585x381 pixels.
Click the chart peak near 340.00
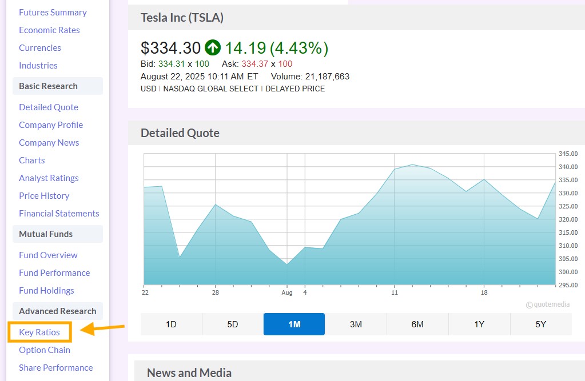412,165
